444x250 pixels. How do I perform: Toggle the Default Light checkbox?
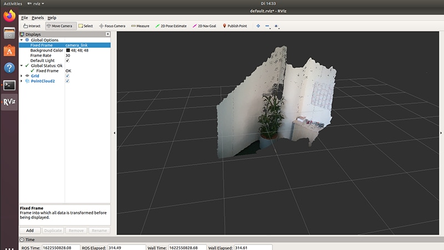point(68,60)
